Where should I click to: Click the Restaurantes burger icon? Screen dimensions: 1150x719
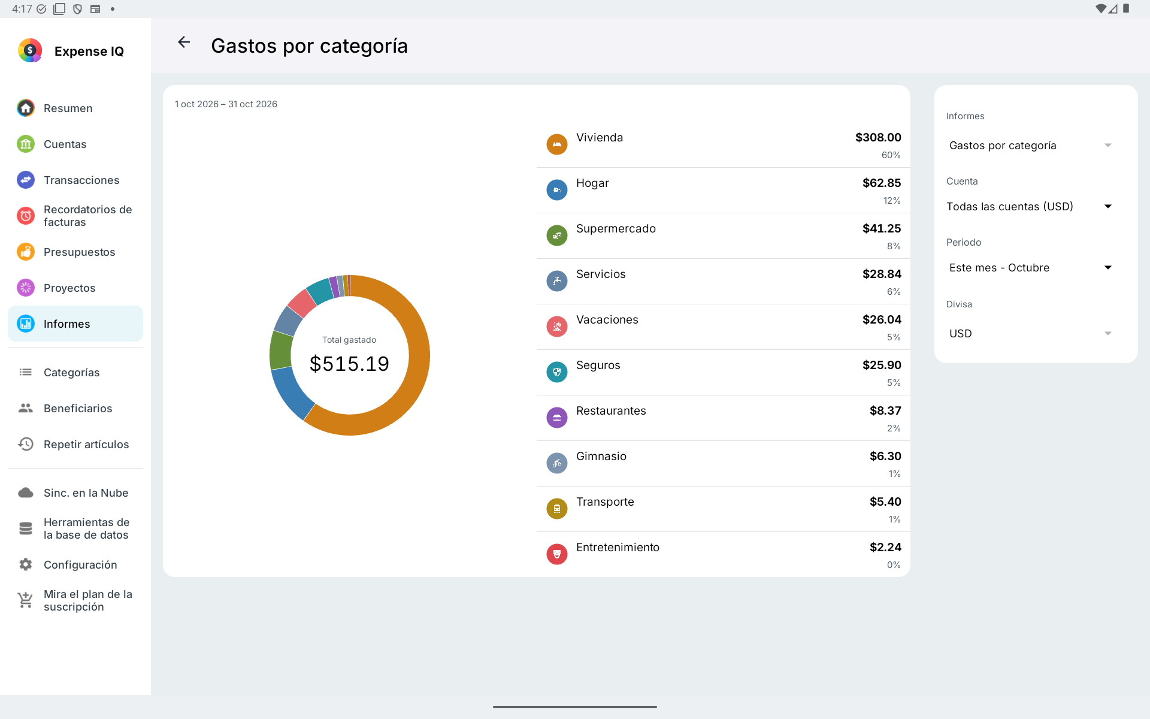(x=557, y=418)
